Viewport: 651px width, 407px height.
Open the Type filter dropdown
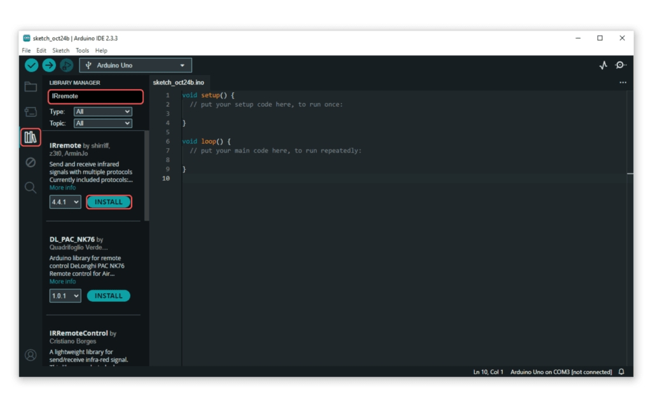coord(103,111)
